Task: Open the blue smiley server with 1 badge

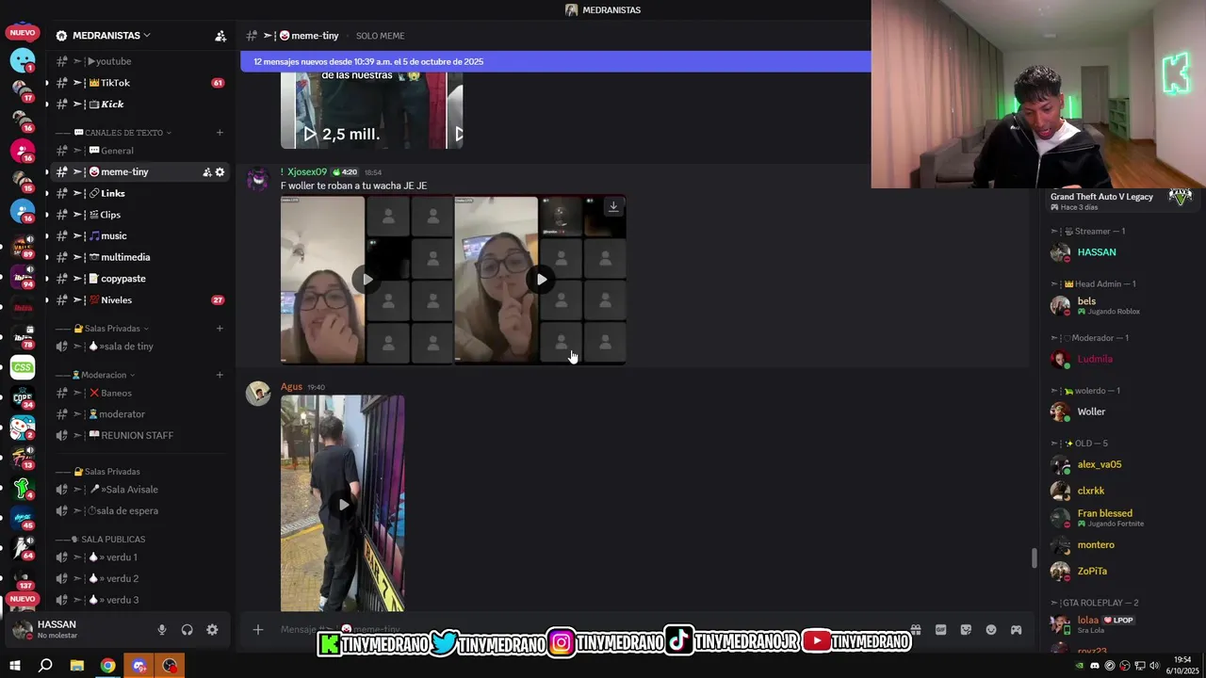Action: coord(23,60)
